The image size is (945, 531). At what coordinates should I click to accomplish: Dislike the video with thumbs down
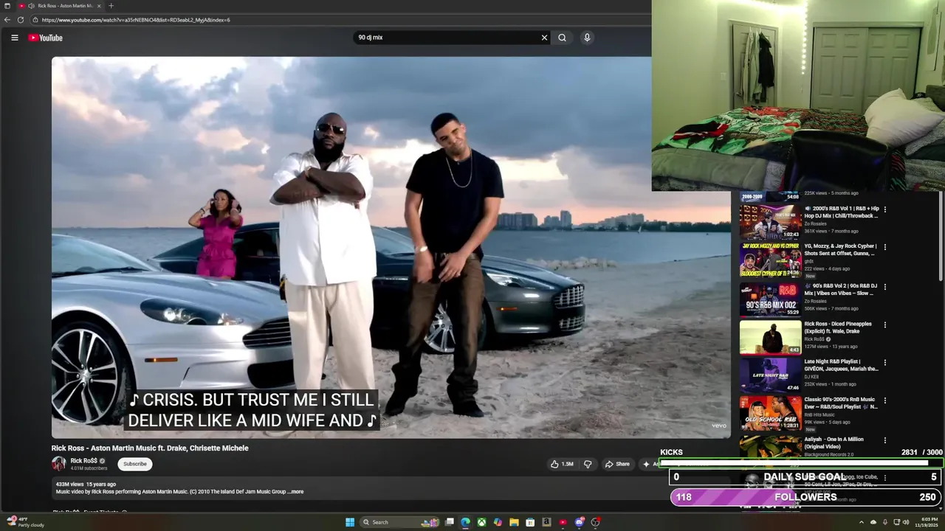pyautogui.click(x=588, y=464)
